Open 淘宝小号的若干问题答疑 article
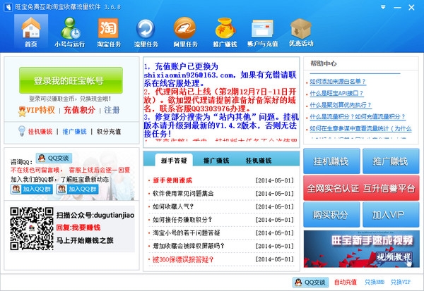 (187, 233)
